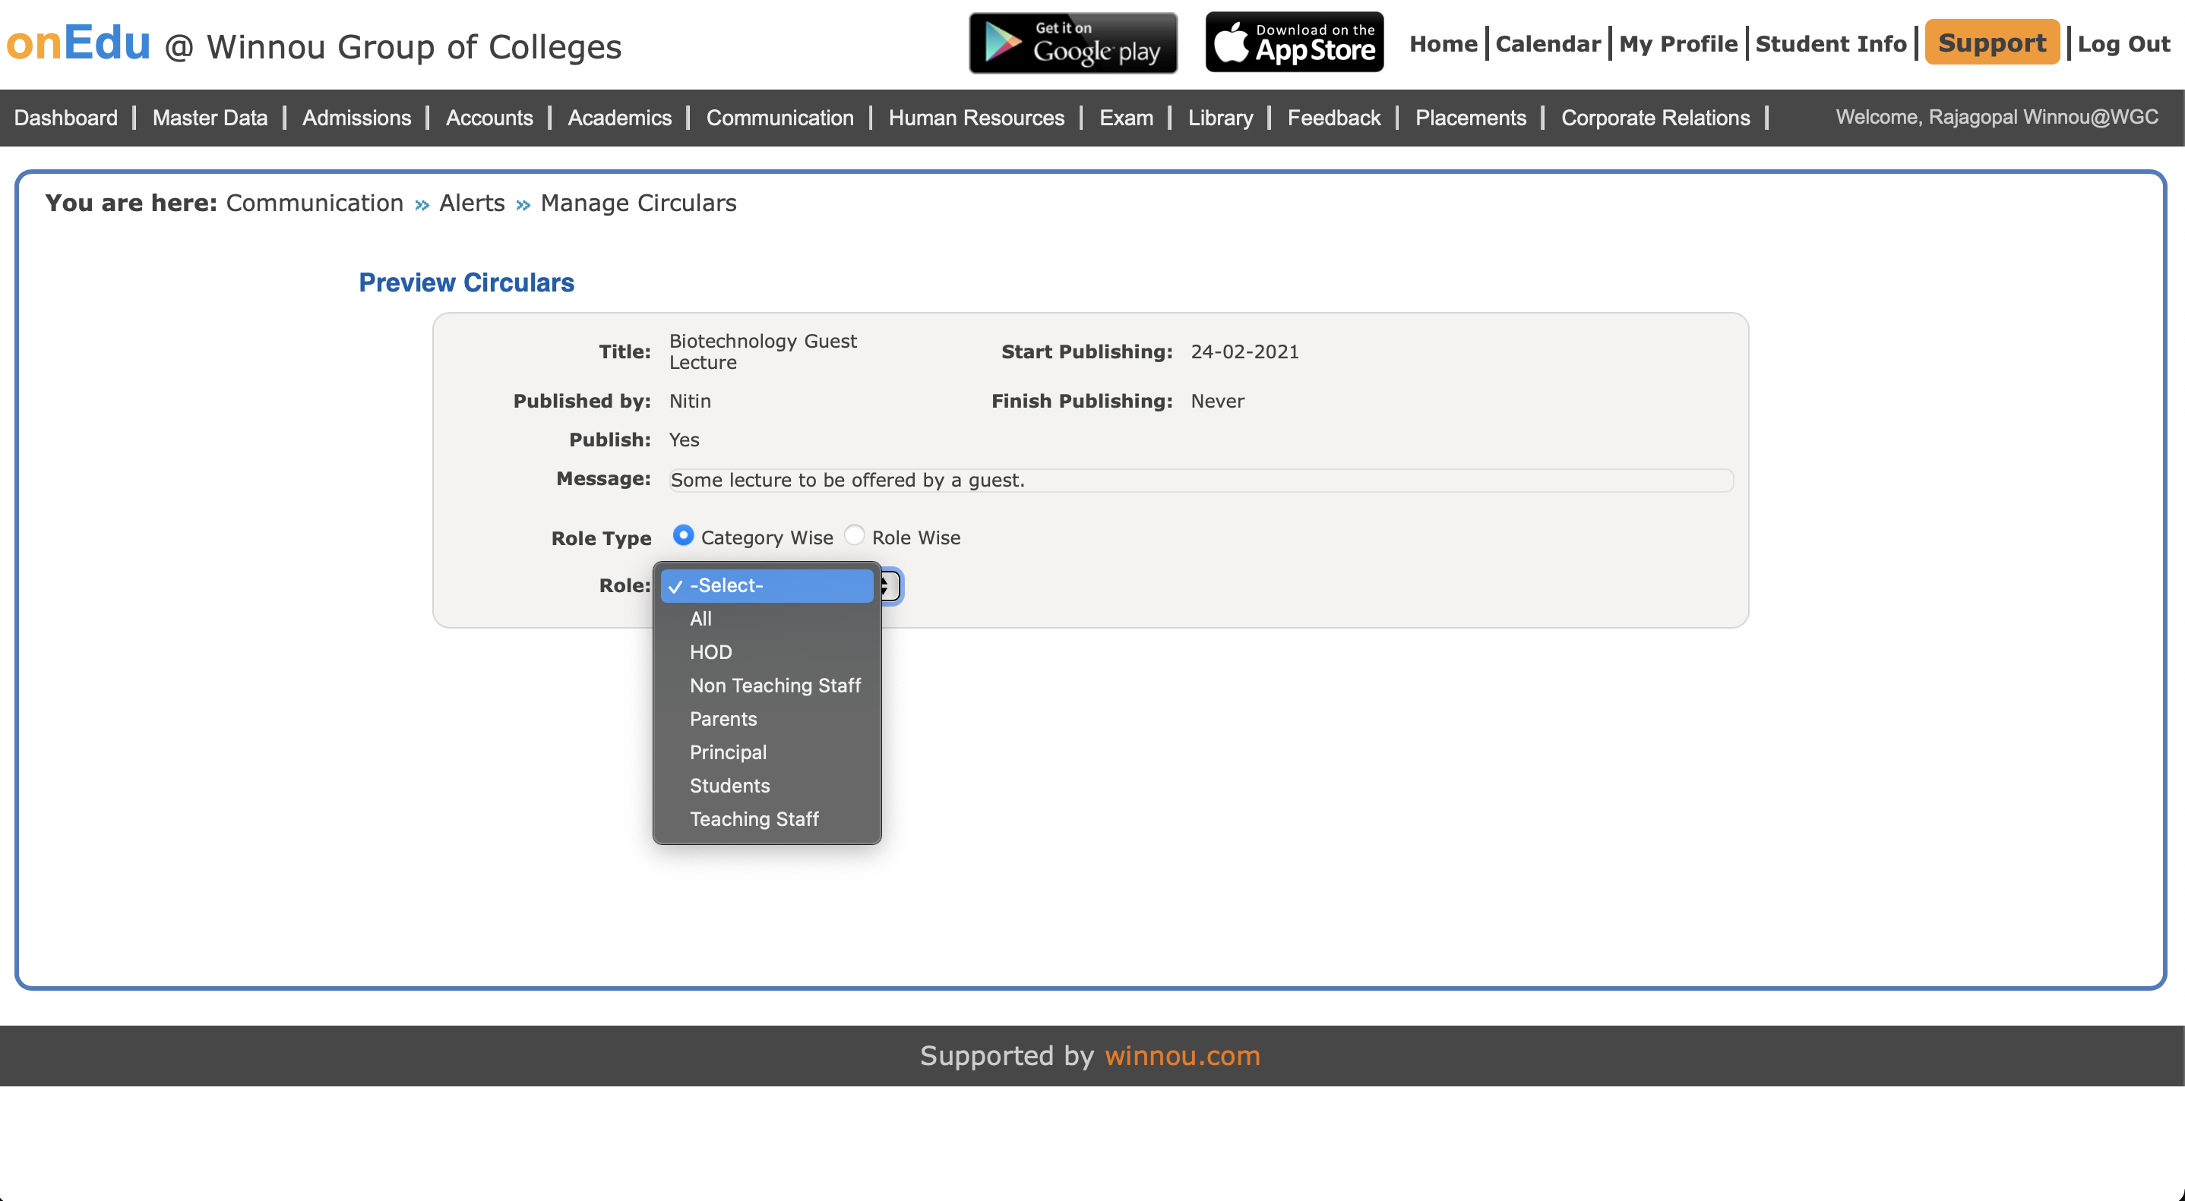
Task: Click the Message text field
Action: [1200, 481]
